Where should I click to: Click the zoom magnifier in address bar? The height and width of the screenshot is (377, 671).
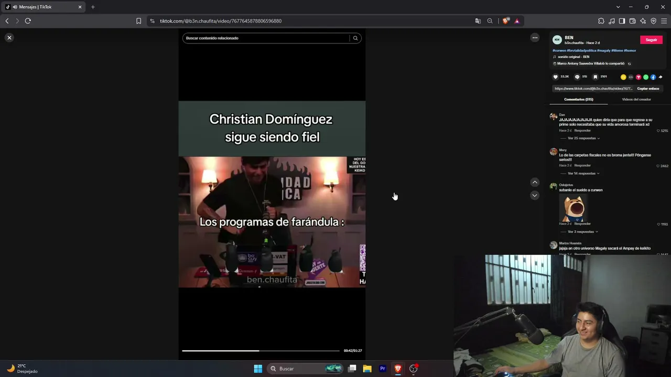click(490, 21)
